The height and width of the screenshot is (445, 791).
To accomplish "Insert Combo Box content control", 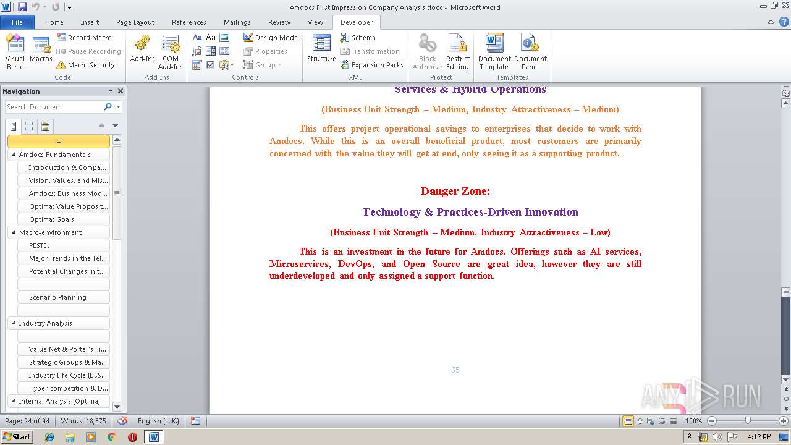I will (211, 51).
